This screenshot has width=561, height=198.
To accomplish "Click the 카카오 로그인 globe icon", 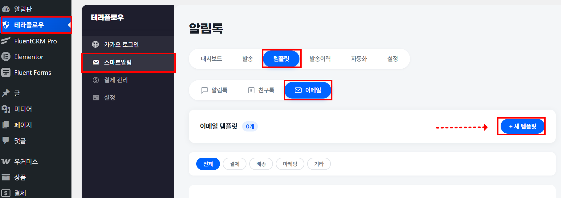I will click(96, 44).
